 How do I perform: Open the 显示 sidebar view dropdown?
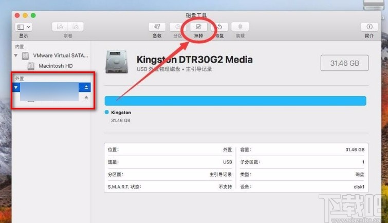(x=24, y=27)
